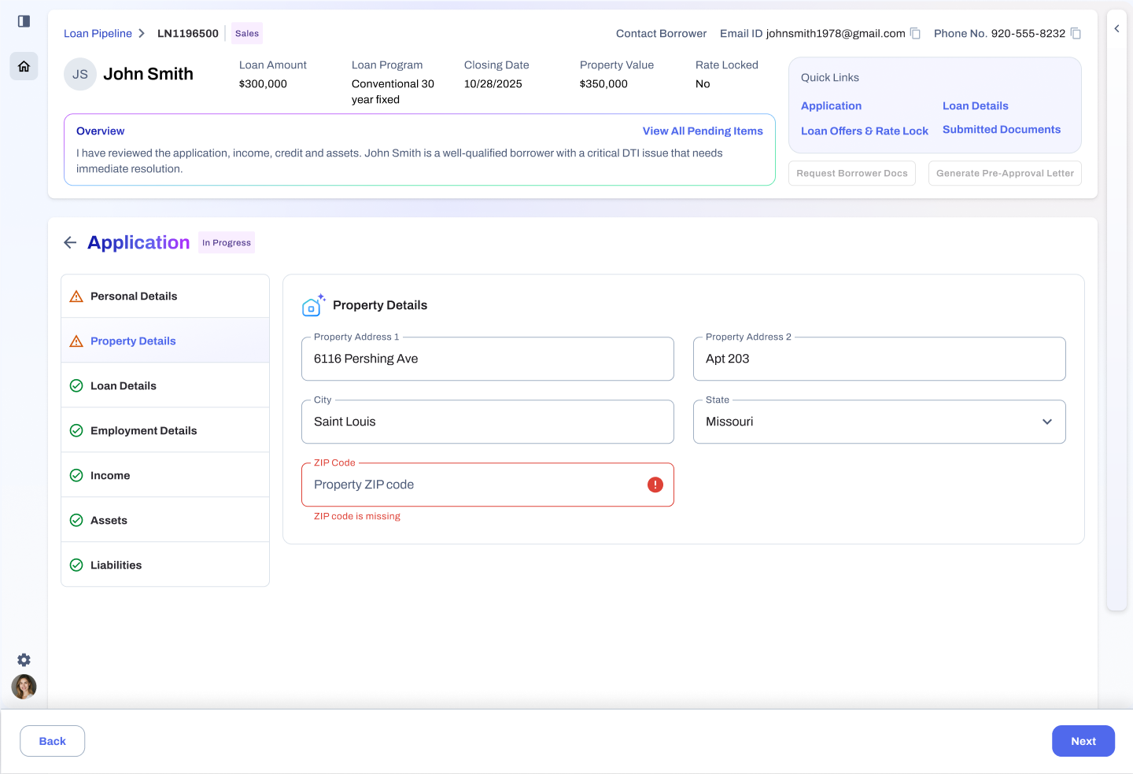Click the check icon on Loan Details
The height and width of the screenshot is (774, 1133).
point(76,386)
